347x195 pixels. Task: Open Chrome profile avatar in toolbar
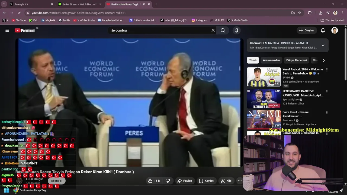(x=335, y=13)
